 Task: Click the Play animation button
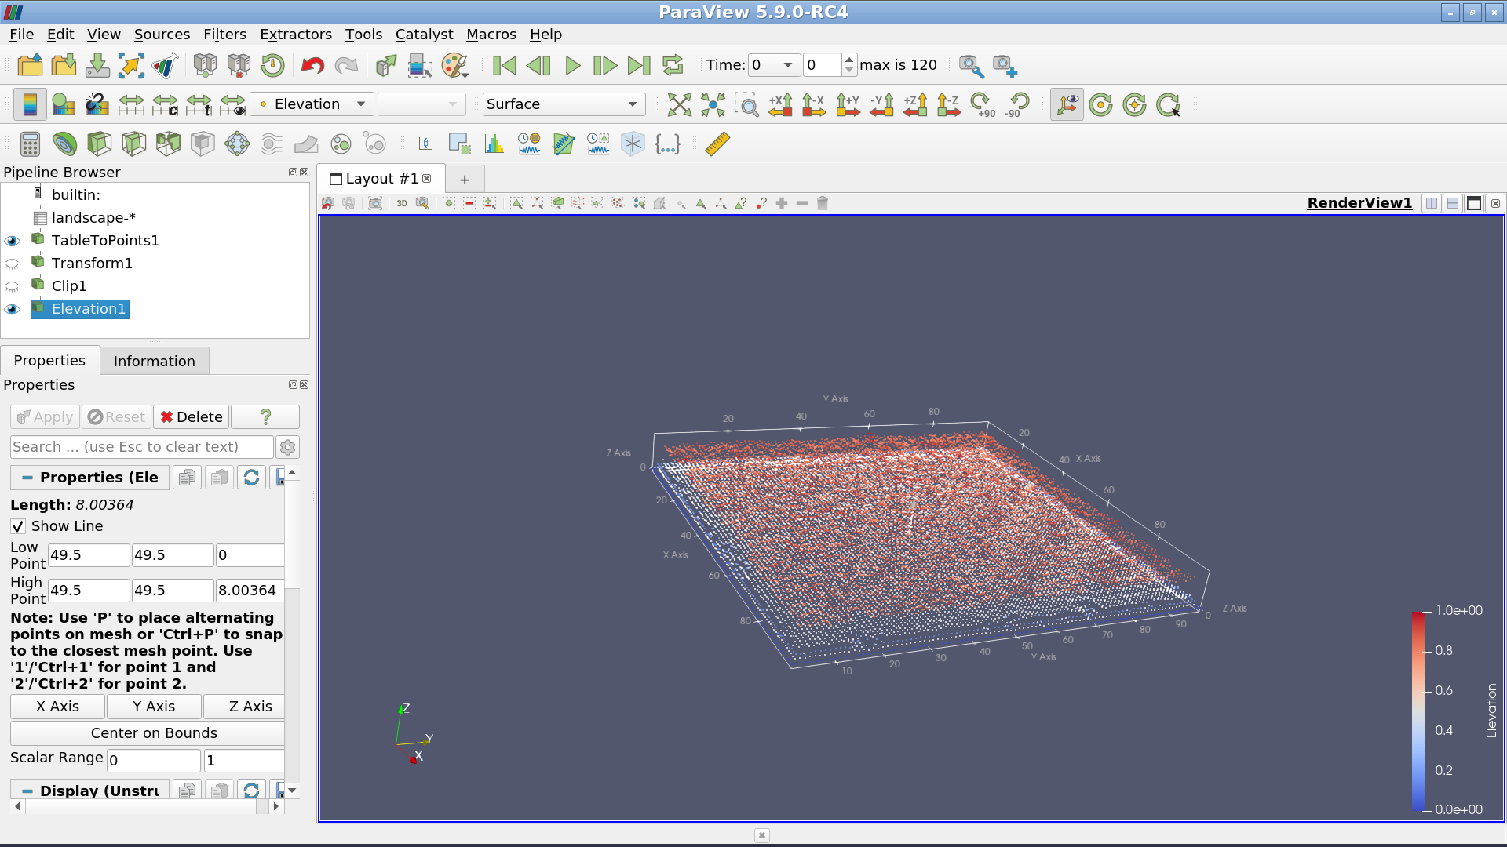tap(572, 65)
